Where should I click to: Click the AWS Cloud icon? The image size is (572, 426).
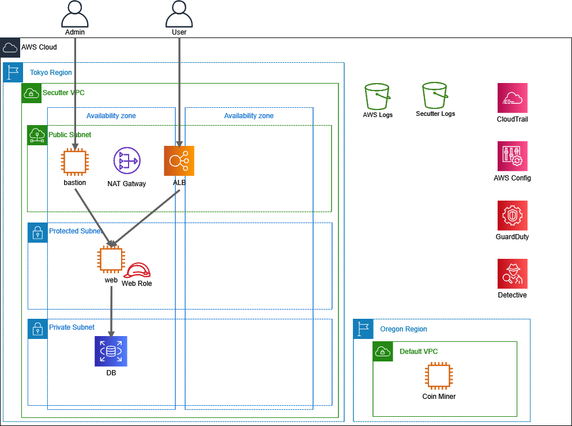10,47
